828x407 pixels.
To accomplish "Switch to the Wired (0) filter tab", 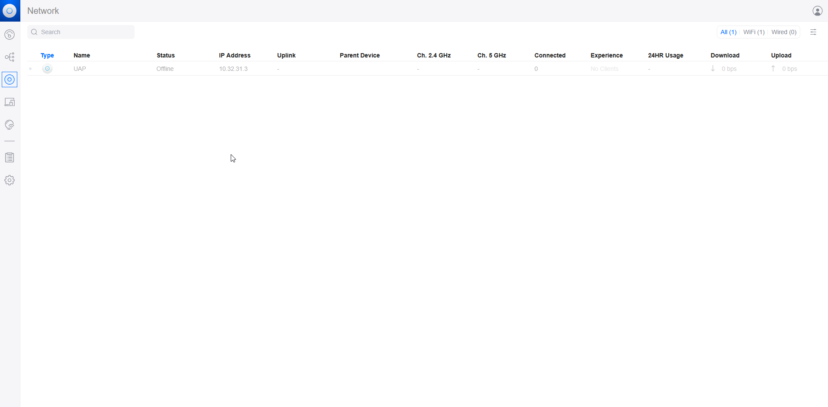I will pos(783,32).
